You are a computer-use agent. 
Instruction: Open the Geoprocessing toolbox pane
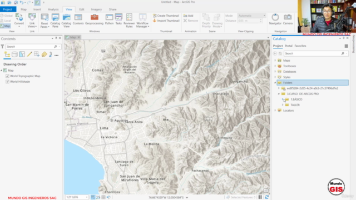tap(94, 19)
